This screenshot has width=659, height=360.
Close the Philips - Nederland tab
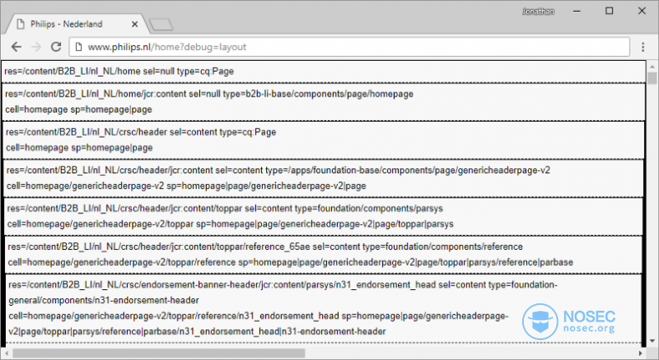click(x=134, y=24)
